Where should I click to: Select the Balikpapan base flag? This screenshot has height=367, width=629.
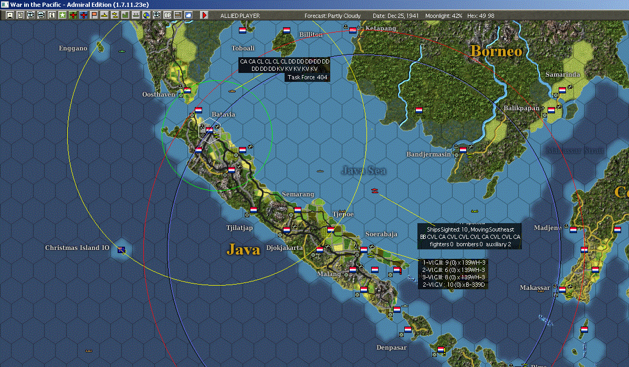click(x=552, y=110)
